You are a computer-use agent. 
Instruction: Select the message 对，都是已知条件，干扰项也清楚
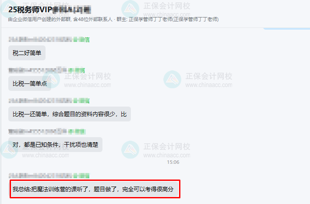[55, 145]
